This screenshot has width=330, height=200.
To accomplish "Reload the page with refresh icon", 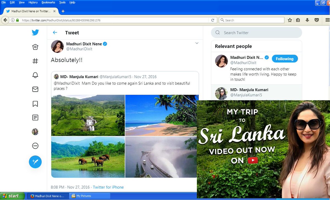I will coord(213,20).
